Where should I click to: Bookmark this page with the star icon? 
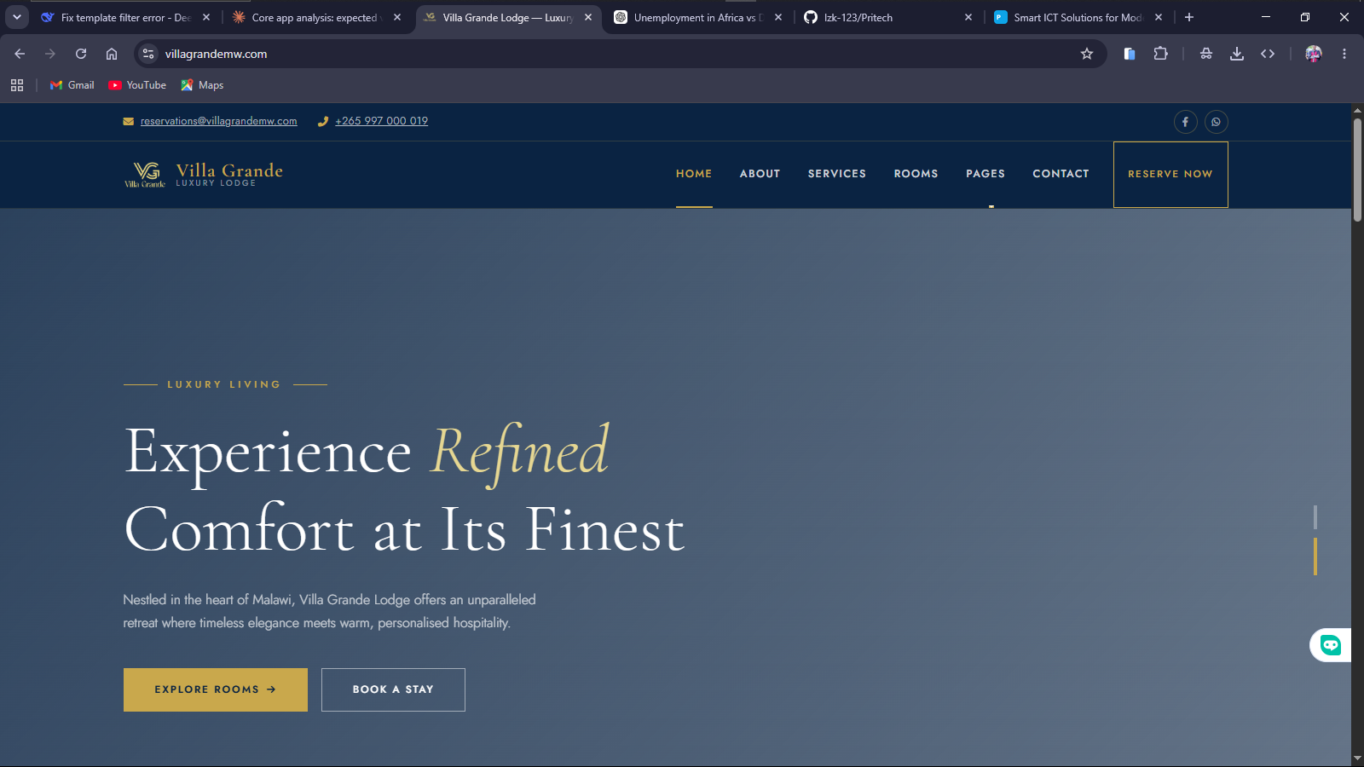tap(1086, 54)
